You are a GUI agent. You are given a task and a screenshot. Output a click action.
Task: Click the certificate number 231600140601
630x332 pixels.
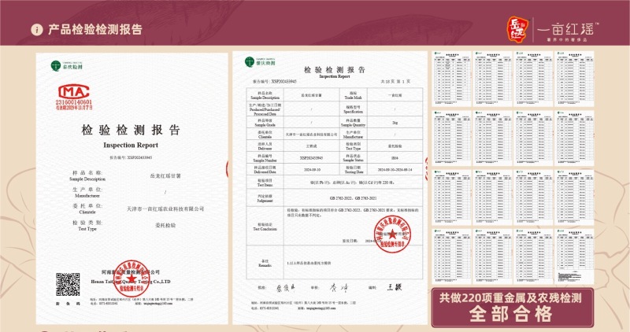point(73,102)
